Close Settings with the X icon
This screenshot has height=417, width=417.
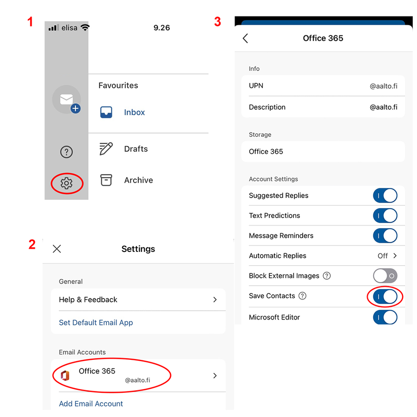57,249
